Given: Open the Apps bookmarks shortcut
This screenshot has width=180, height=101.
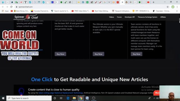Looking at the screenshot, I should pos(5,11).
